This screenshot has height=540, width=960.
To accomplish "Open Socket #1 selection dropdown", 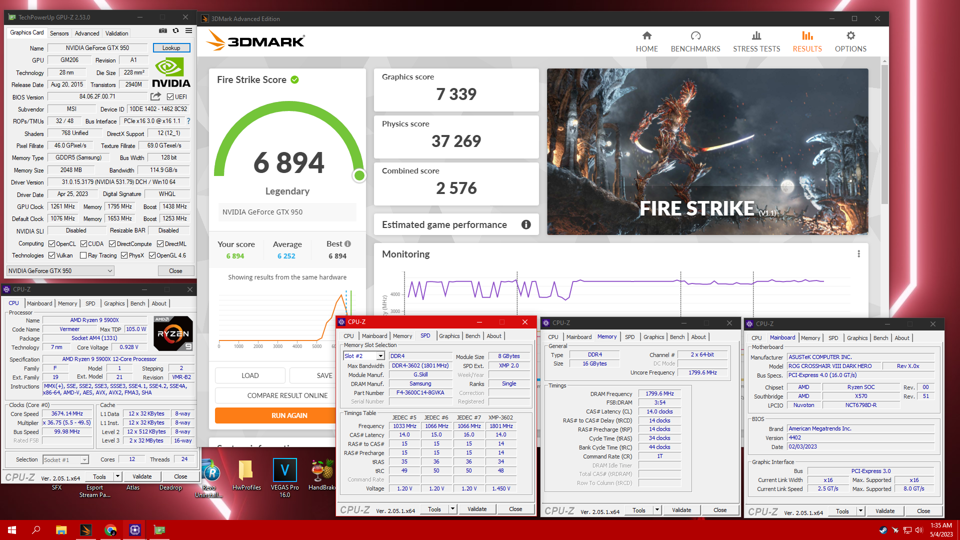I will point(65,459).
